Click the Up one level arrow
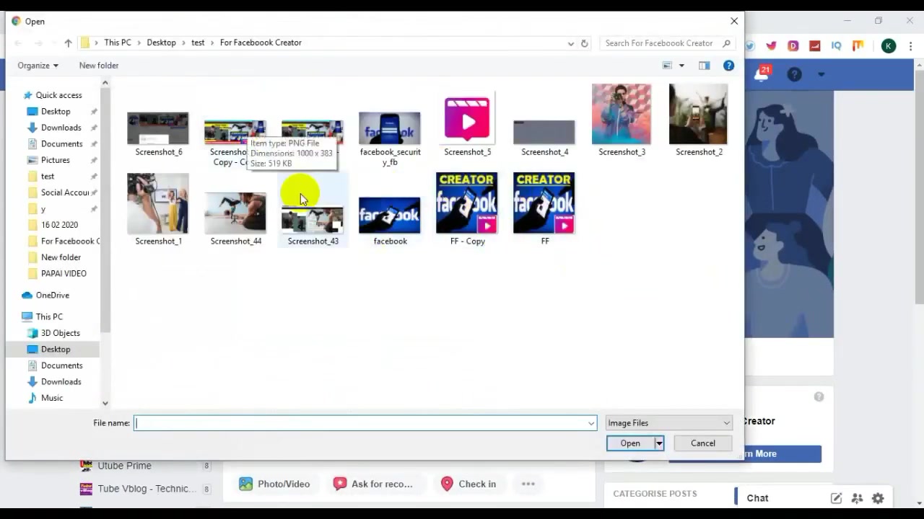 tap(68, 43)
